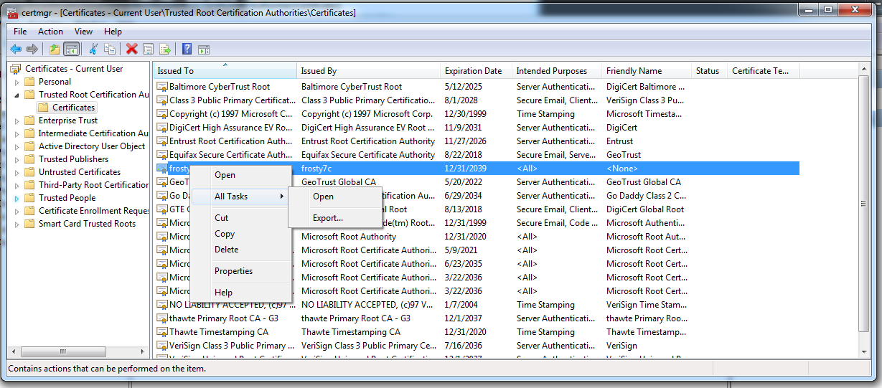Viewport: 882px width, 388px height.
Task: Sort by Intended Purposes column header
Action: (557, 71)
